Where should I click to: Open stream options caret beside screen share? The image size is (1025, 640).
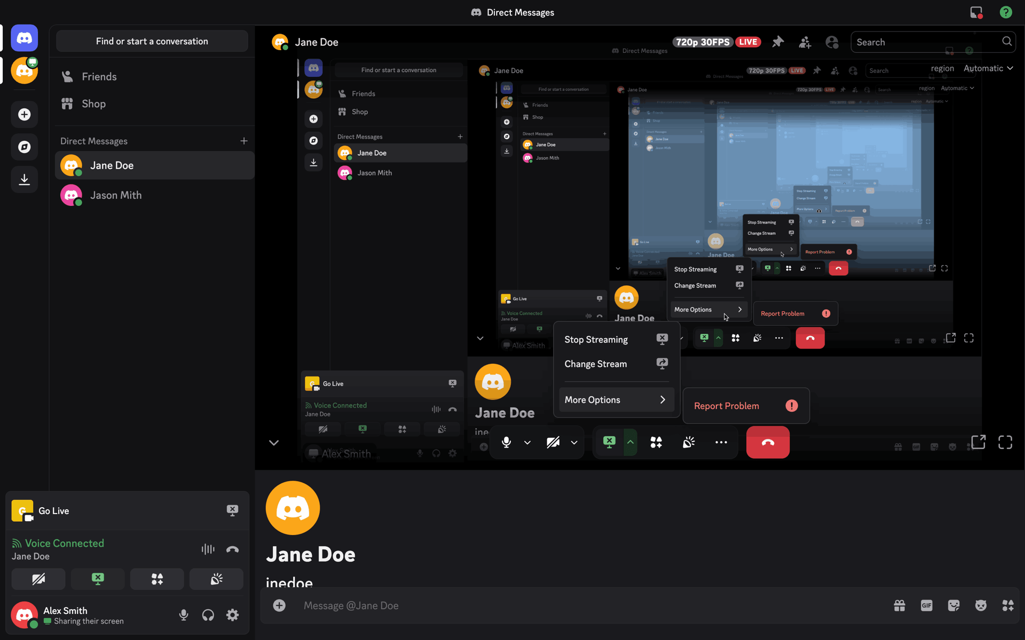[630, 442]
